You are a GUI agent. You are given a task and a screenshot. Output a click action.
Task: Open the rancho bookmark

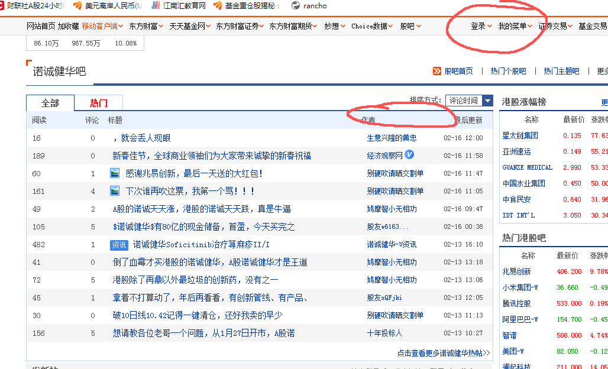point(309,6)
